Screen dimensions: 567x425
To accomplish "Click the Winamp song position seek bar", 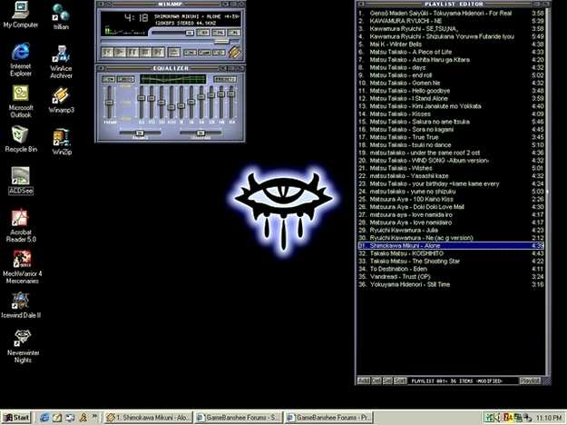I will 170,42.
